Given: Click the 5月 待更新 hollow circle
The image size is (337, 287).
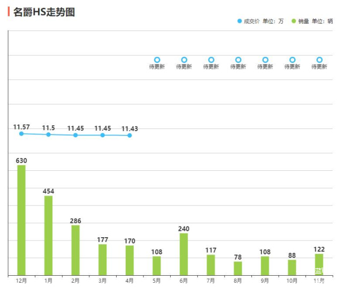Looking at the screenshot, I should tap(157, 59).
